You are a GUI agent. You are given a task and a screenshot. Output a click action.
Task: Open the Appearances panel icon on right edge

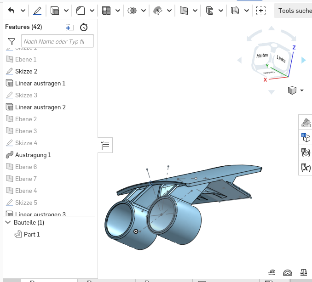[306, 123]
